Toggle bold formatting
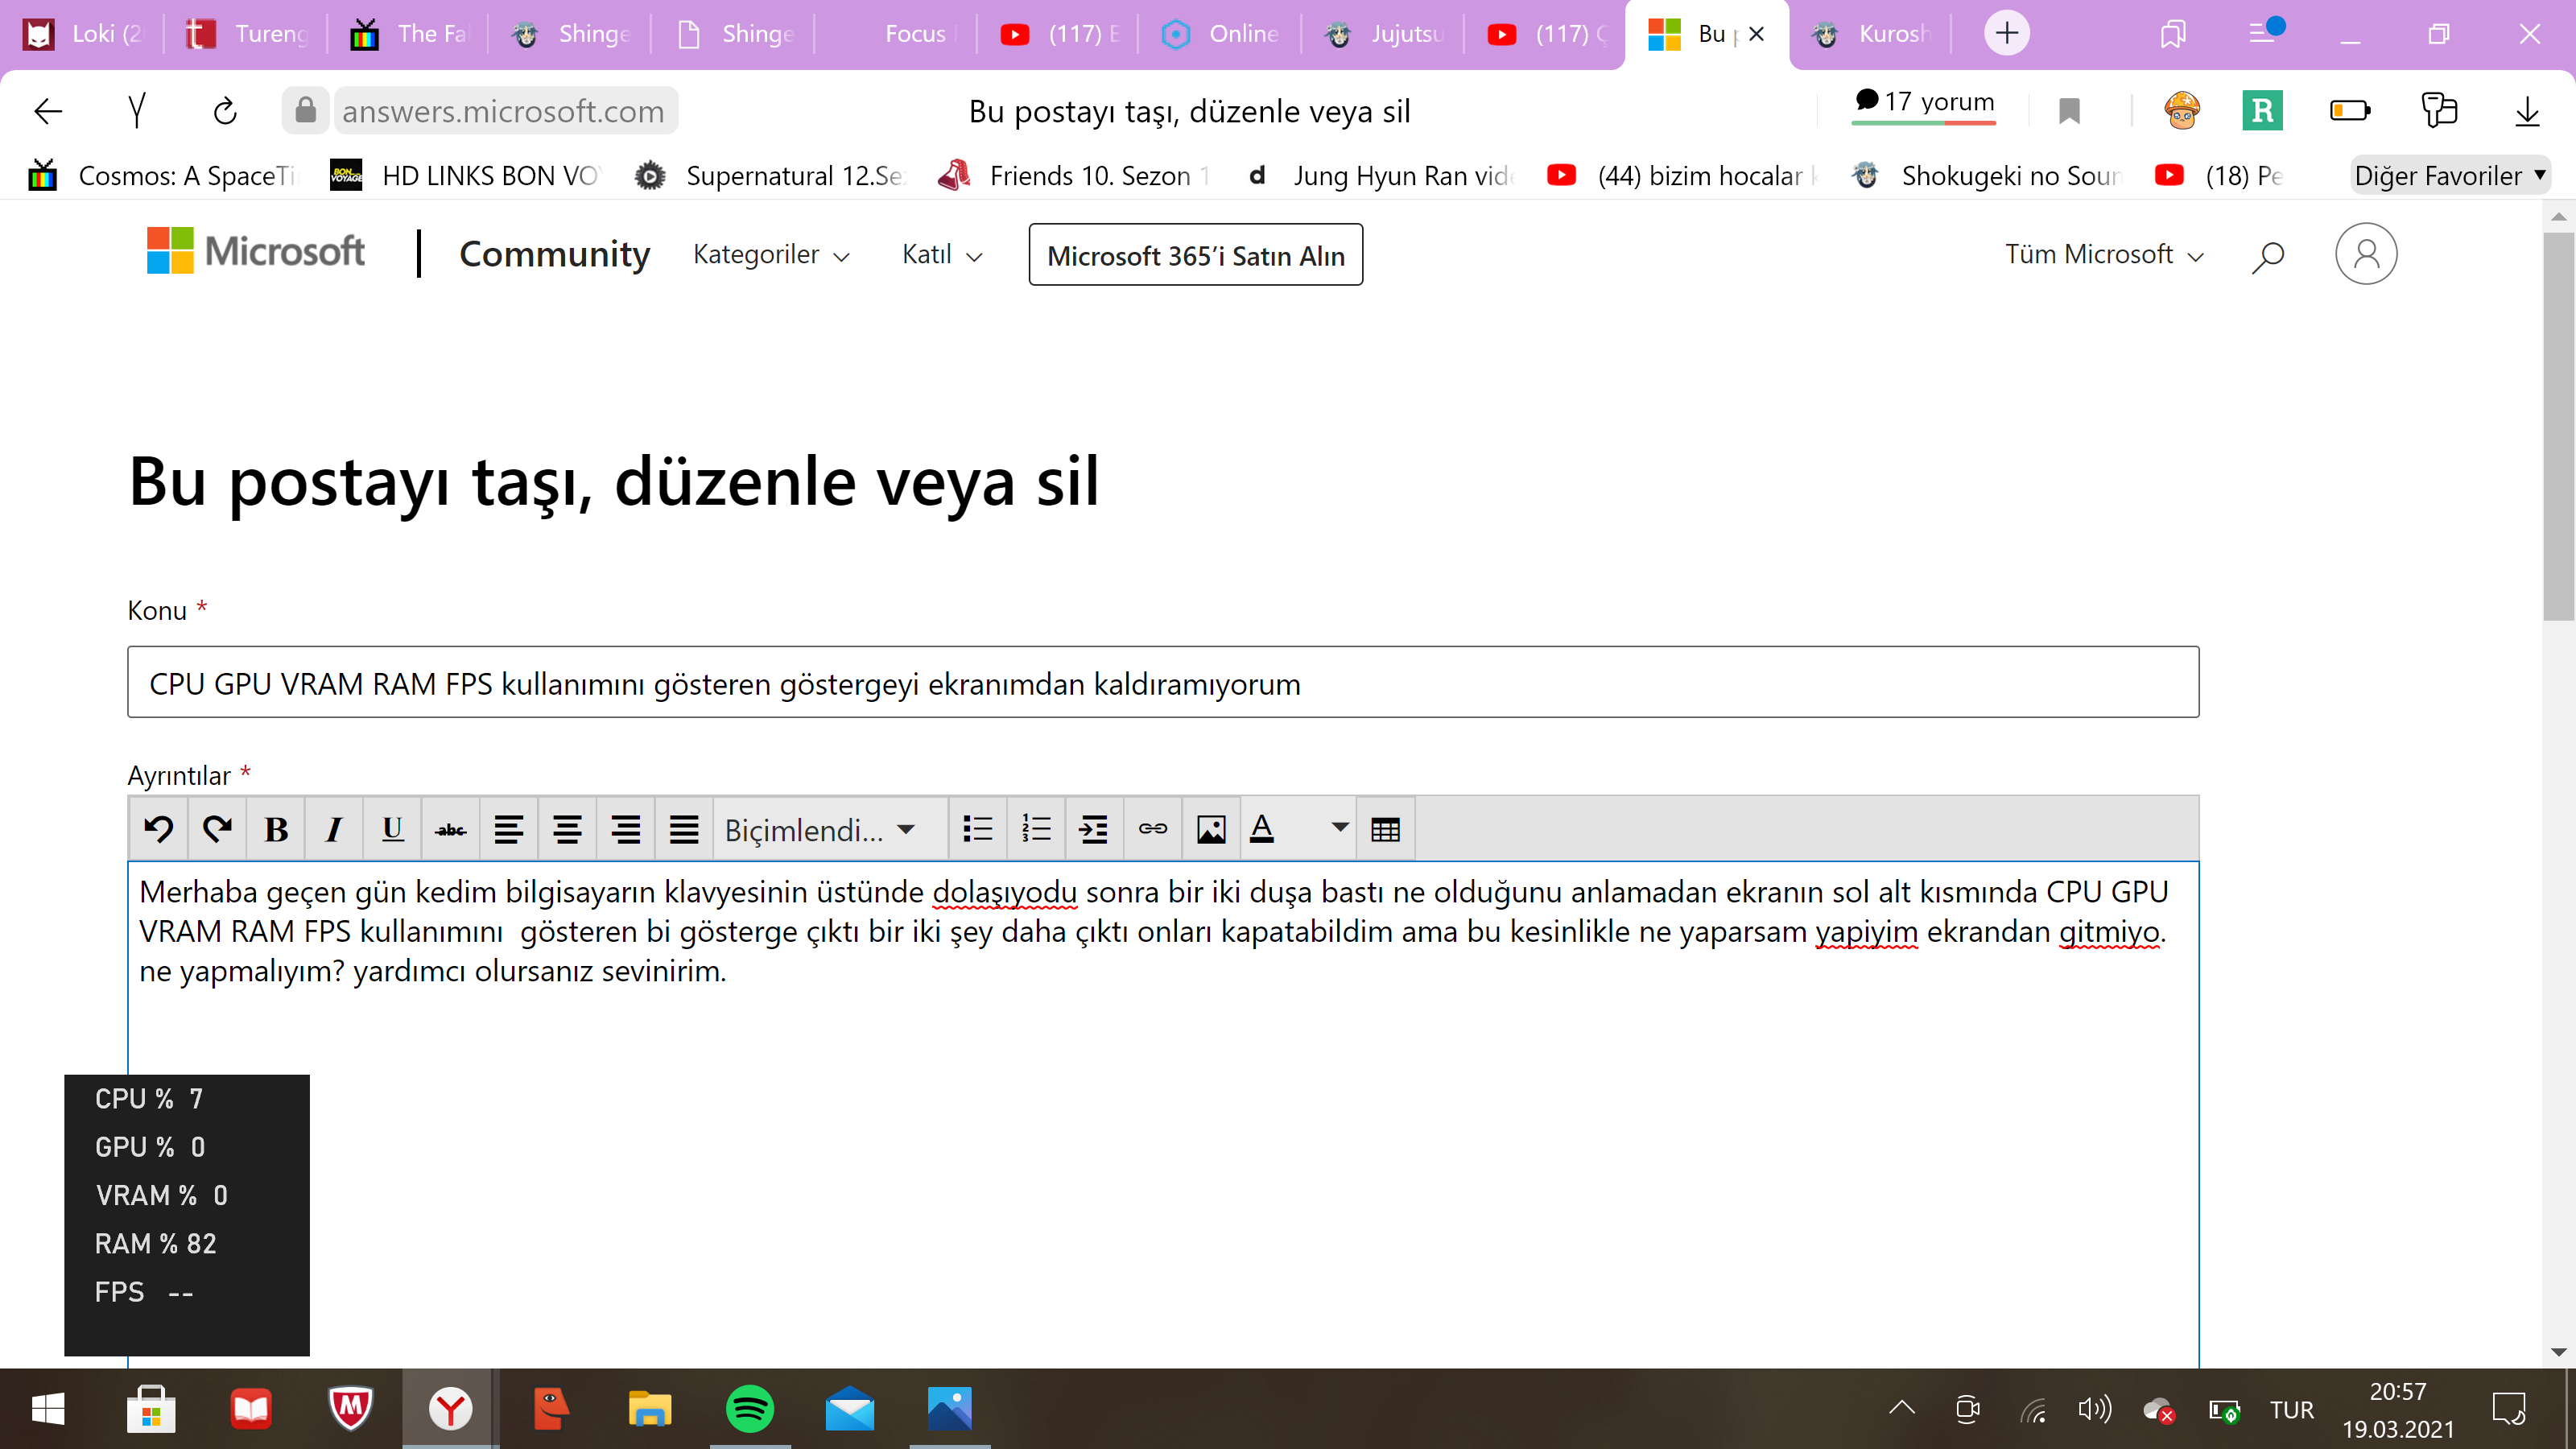 (276, 829)
